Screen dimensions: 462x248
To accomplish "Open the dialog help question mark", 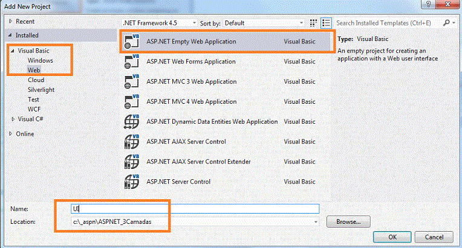I will (x=428, y=4).
